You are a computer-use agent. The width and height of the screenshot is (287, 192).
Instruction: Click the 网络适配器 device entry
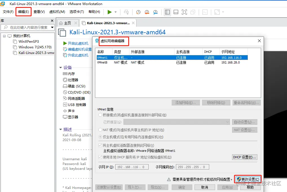(74, 99)
